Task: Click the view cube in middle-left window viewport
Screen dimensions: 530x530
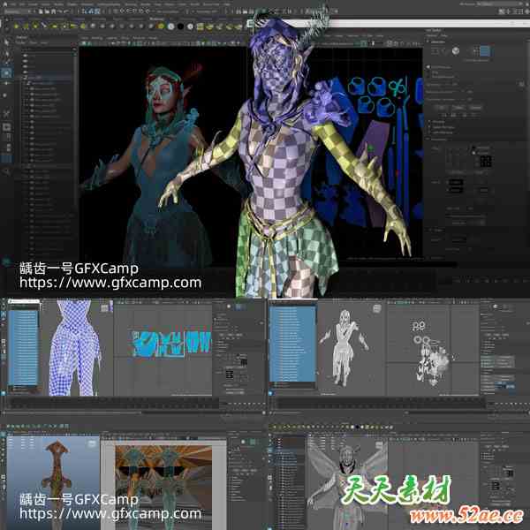Action: click(x=105, y=307)
